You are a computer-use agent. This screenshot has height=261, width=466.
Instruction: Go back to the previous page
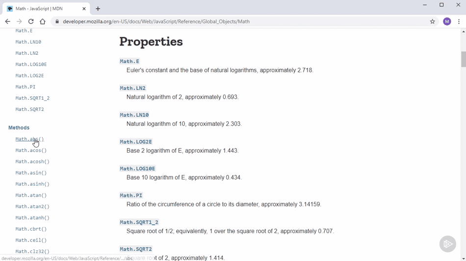tap(7, 22)
